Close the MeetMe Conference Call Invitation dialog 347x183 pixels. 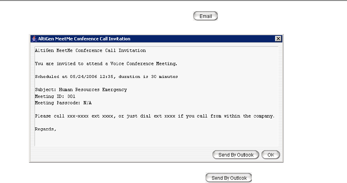pyautogui.click(x=278, y=39)
